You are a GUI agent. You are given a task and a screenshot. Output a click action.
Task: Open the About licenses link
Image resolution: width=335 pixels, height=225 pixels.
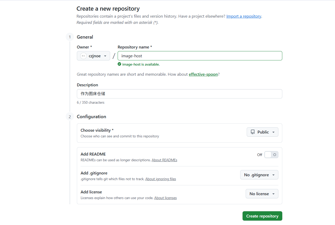tap(165, 198)
